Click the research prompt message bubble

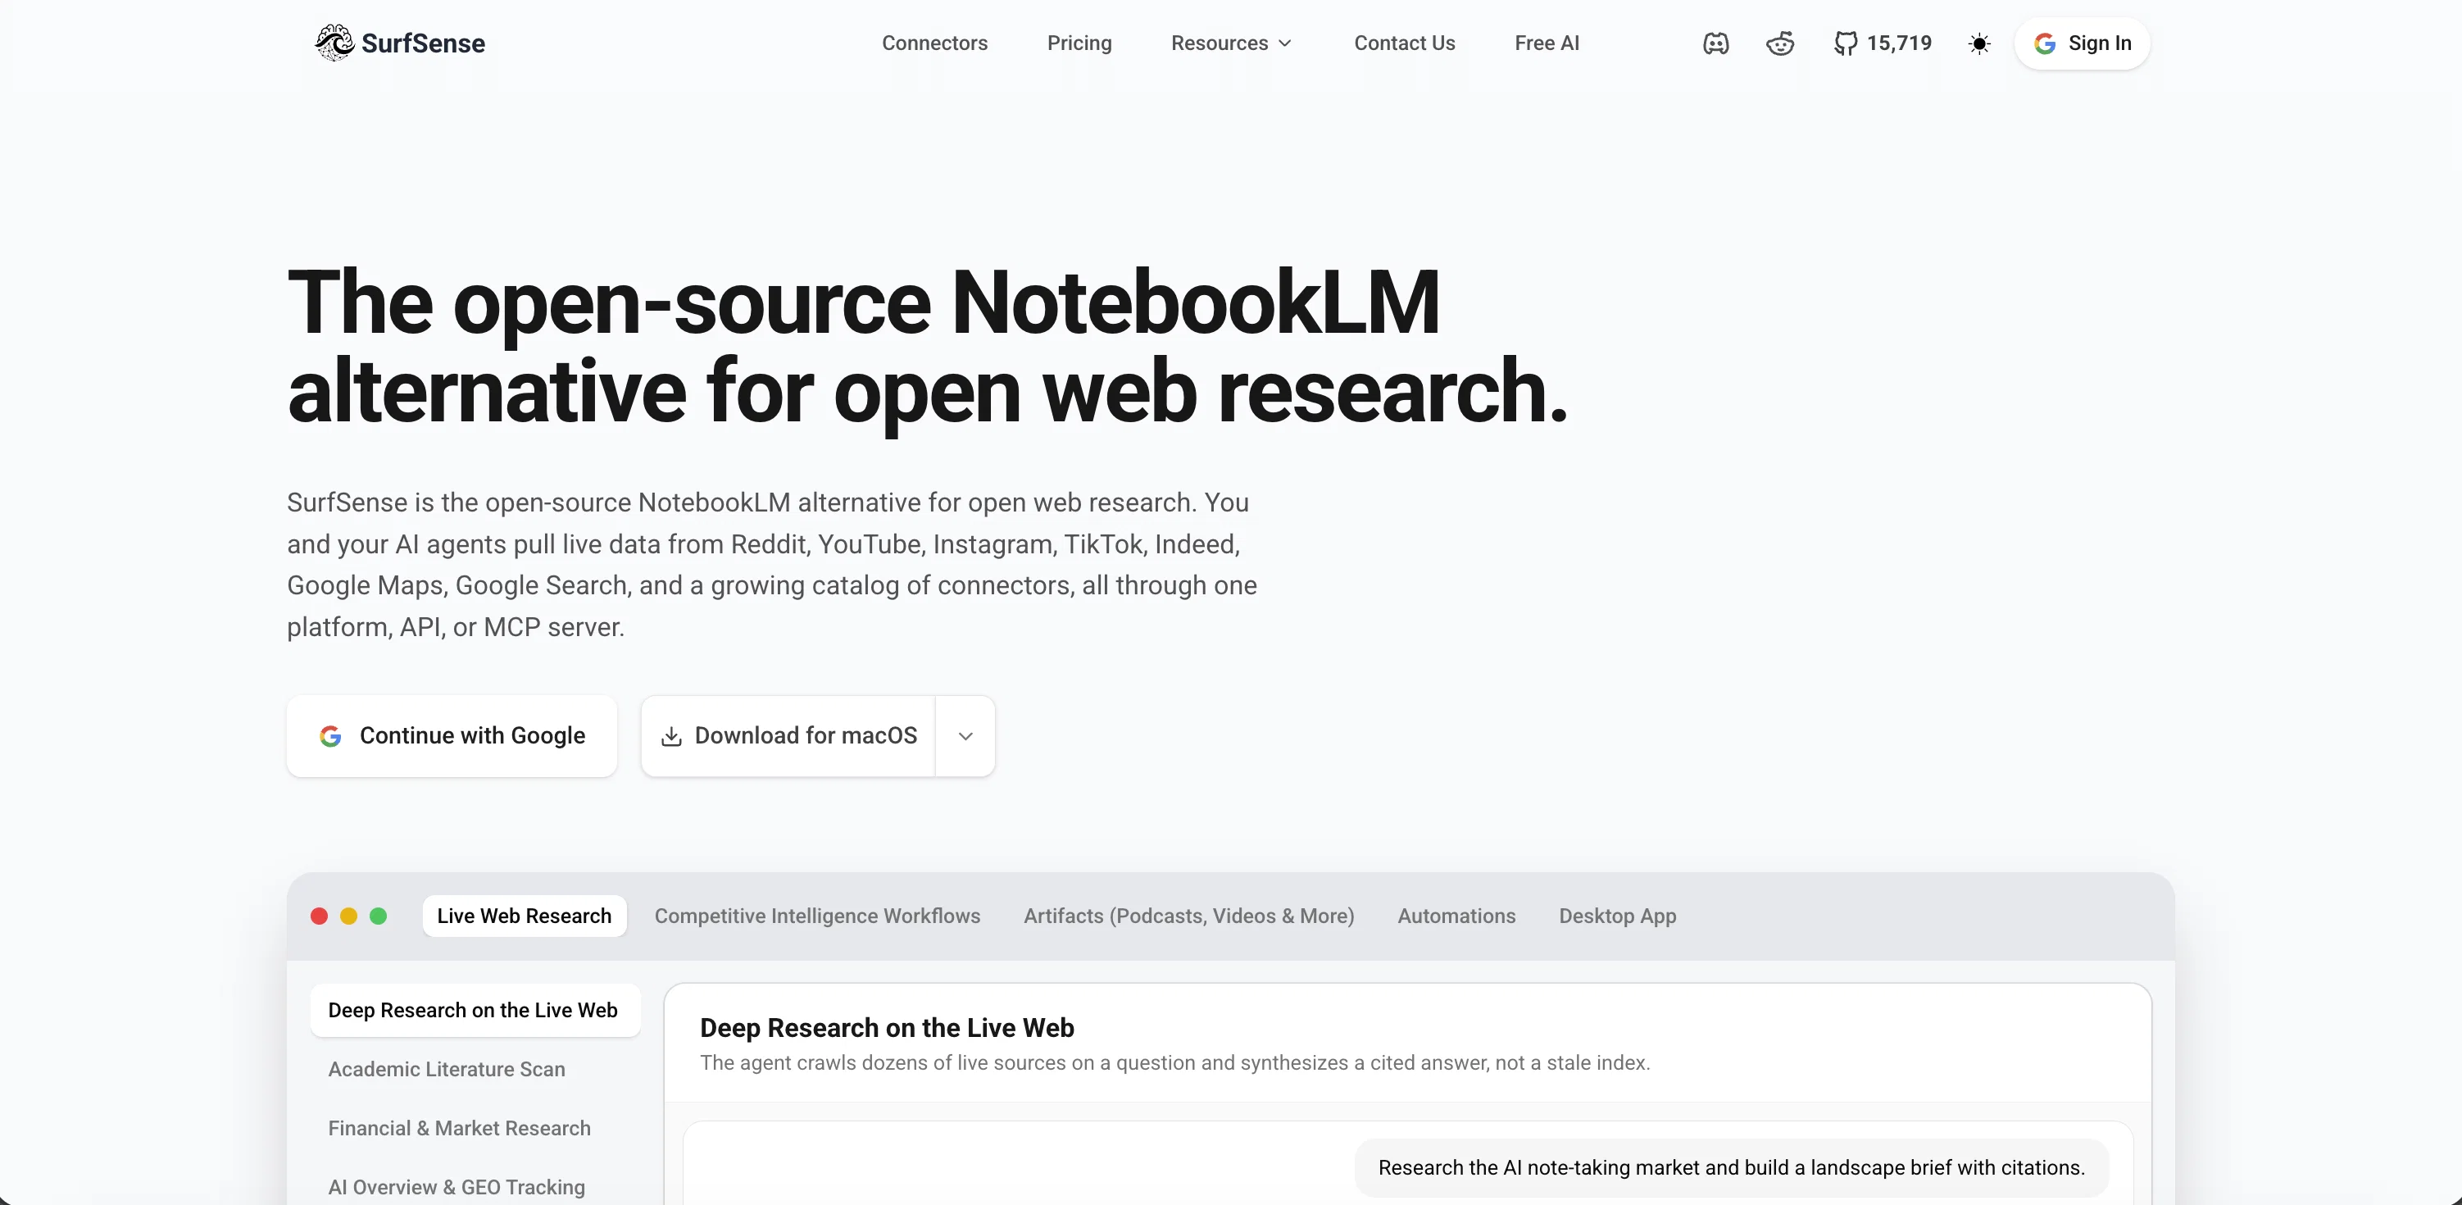coord(1732,1168)
